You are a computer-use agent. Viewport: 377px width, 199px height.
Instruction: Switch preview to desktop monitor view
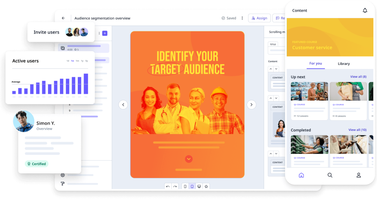[x=199, y=187]
